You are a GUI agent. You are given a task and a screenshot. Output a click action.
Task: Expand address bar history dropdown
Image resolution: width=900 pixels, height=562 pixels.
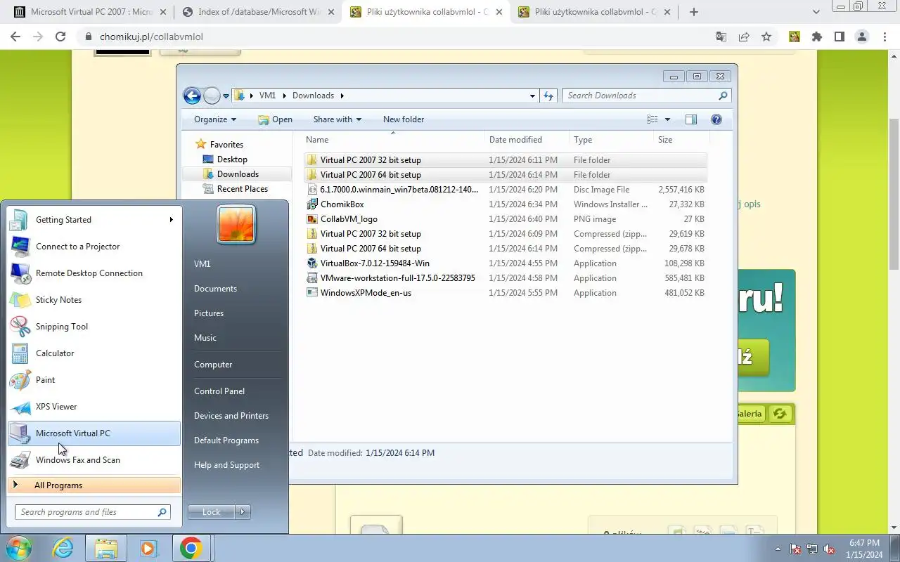click(x=532, y=96)
